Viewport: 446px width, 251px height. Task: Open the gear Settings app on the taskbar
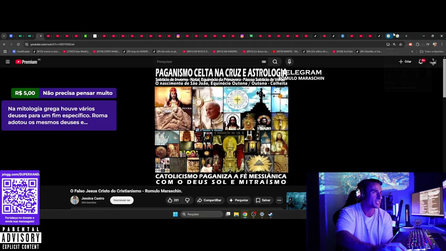[x=262, y=214]
